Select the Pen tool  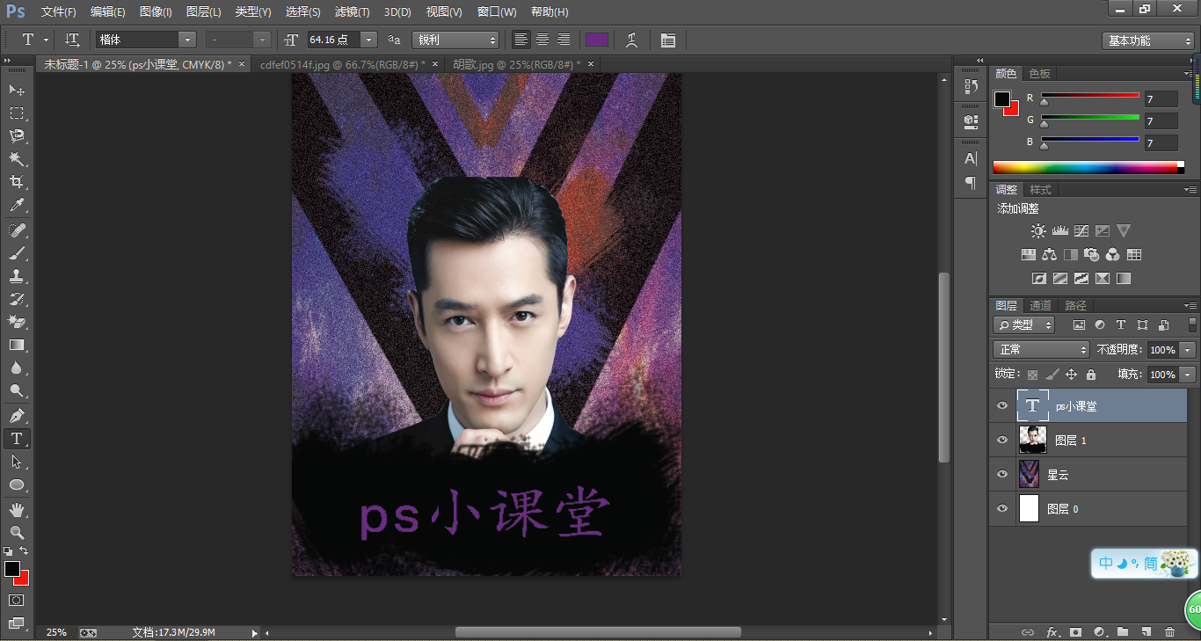(17, 415)
